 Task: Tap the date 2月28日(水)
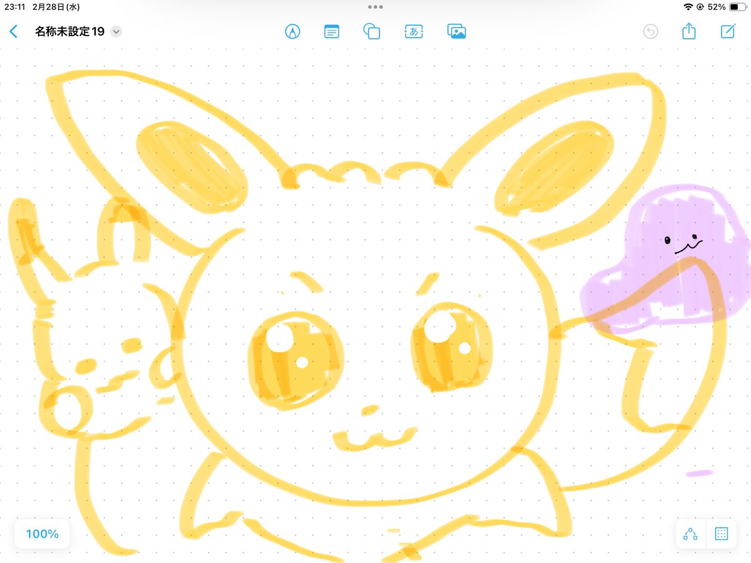pyautogui.click(x=56, y=7)
